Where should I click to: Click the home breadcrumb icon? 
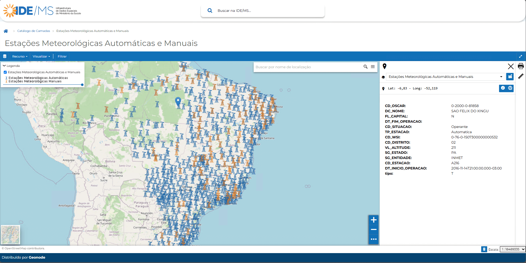click(x=6, y=31)
